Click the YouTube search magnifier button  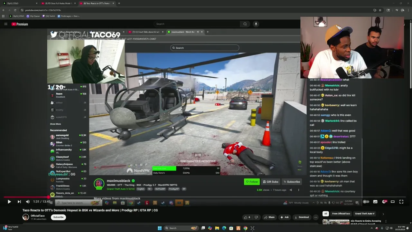point(245,24)
